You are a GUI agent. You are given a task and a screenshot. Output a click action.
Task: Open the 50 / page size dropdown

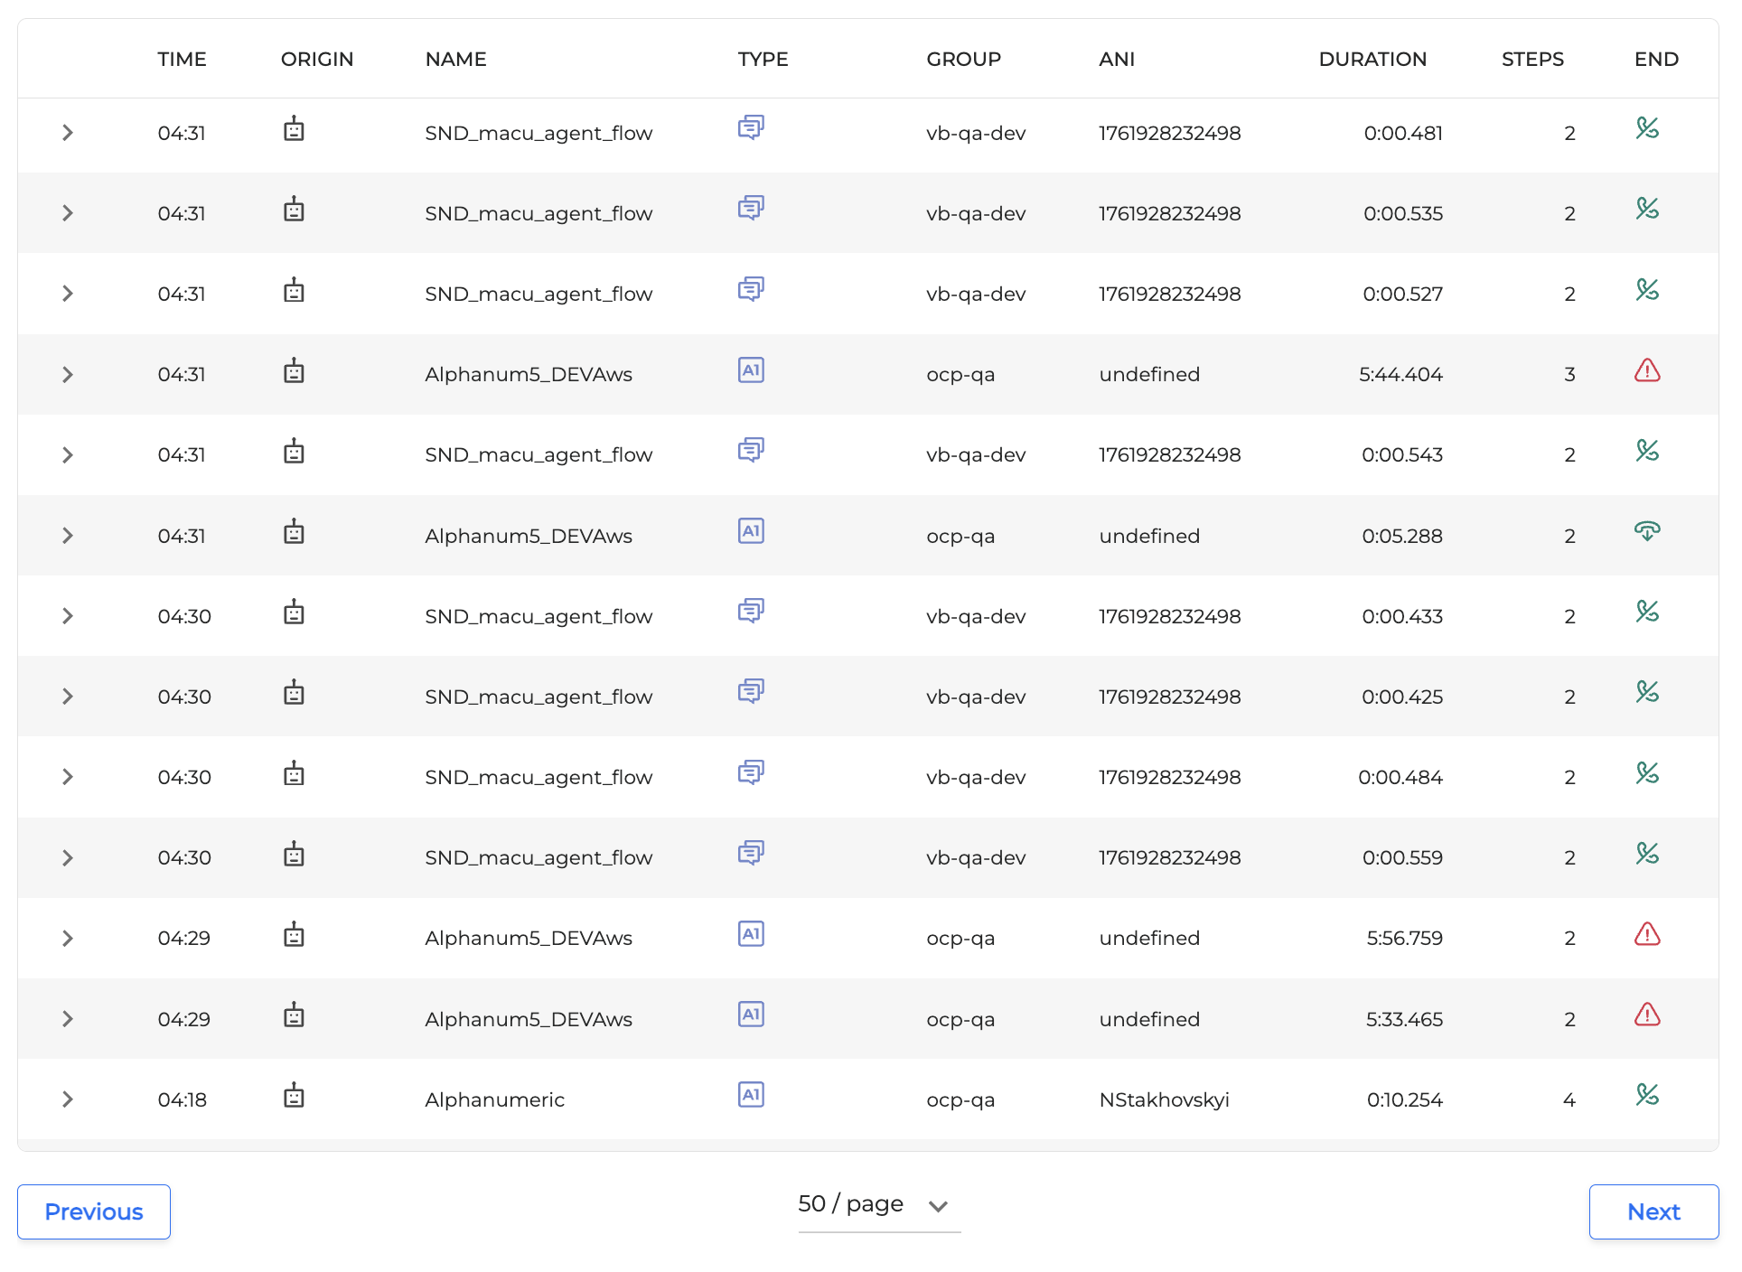(x=877, y=1205)
